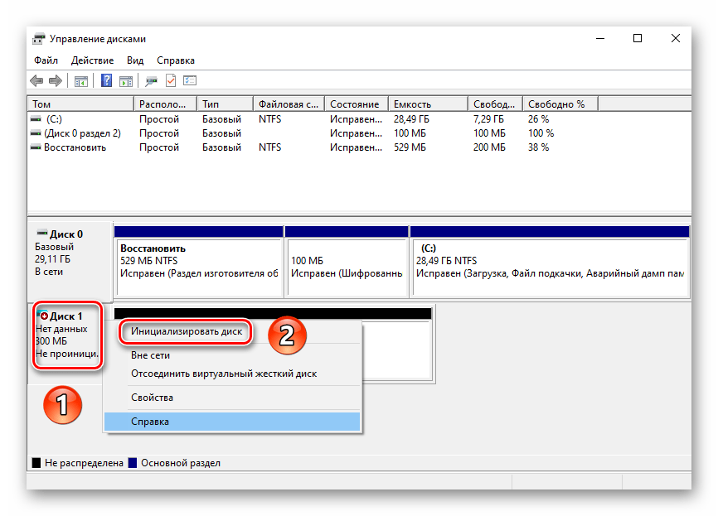718x516 pixels.
Task: Select the (C:) volume row in list
Action: pos(60,119)
